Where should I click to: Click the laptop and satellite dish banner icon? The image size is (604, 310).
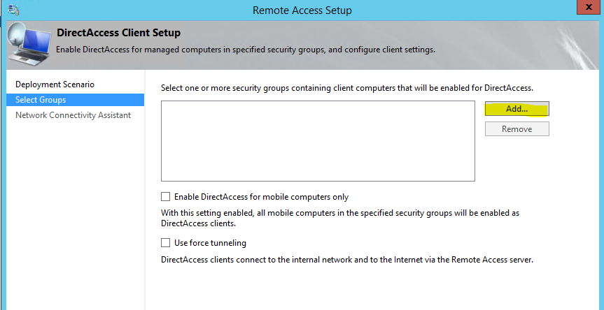coord(29,45)
